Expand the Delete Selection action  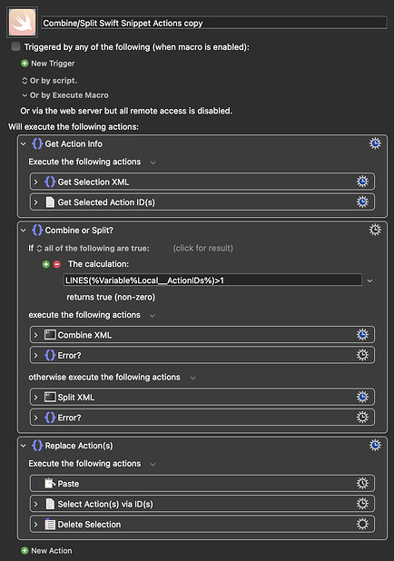(x=35, y=525)
